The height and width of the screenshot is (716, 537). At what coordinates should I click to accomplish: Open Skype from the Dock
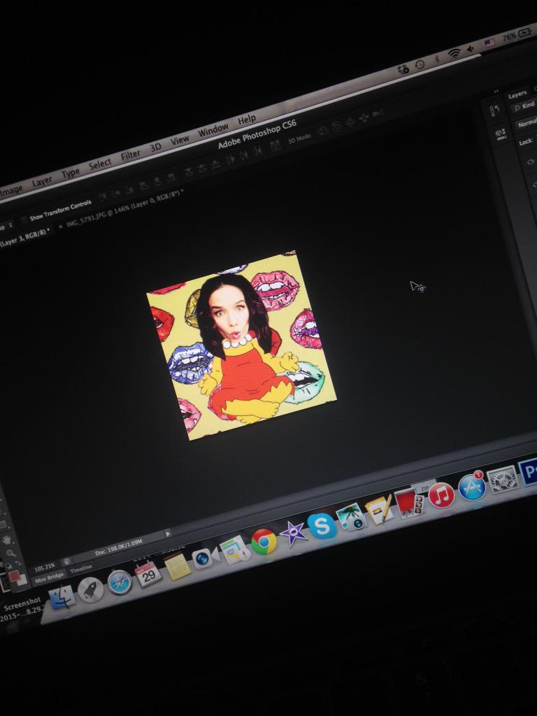coord(322,526)
